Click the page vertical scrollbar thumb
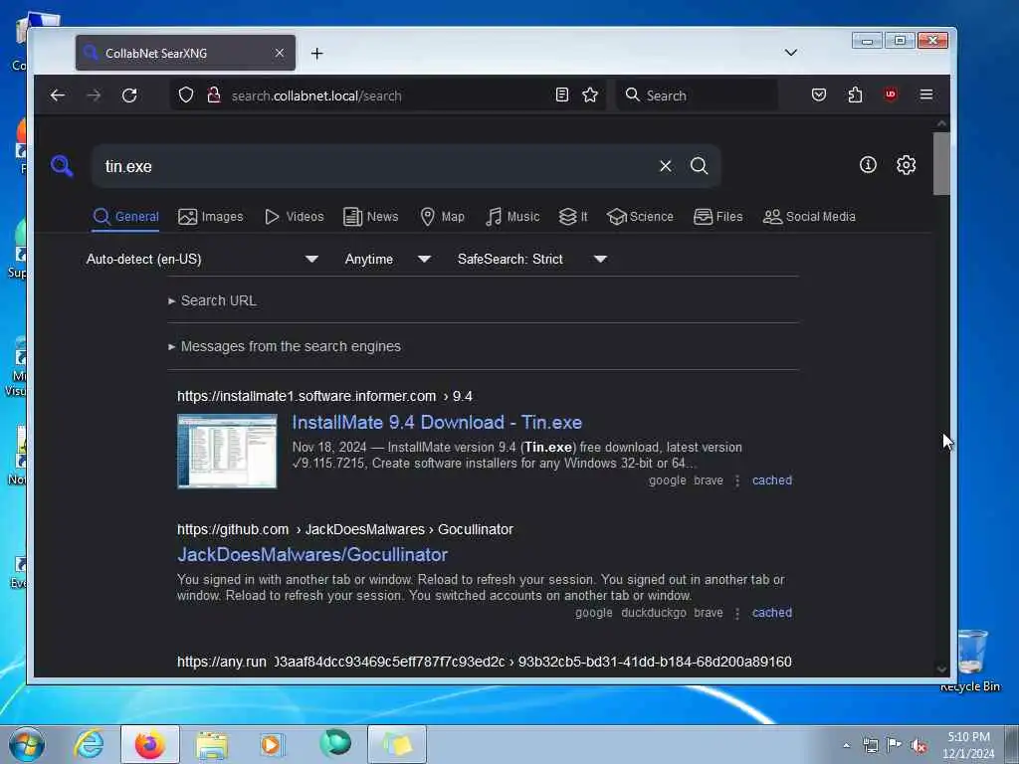Image resolution: width=1019 pixels, height=764 pixels. [941, 163]
